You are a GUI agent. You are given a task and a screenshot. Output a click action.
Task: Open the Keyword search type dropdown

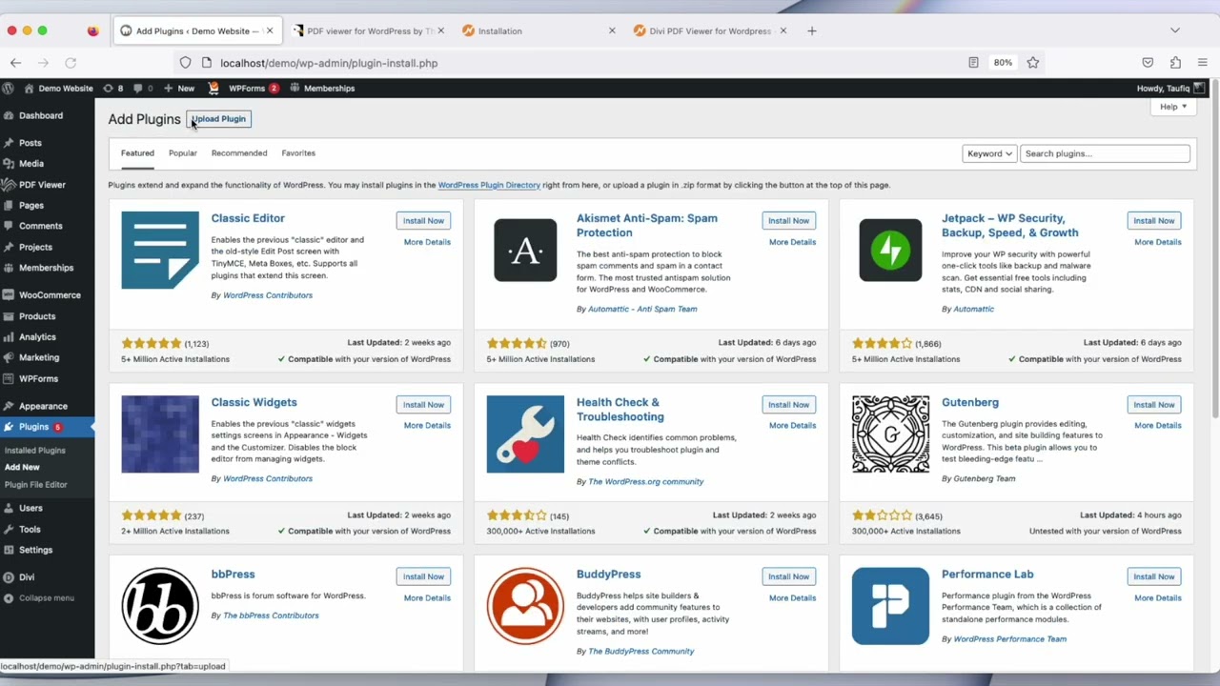tap(989, 153)
